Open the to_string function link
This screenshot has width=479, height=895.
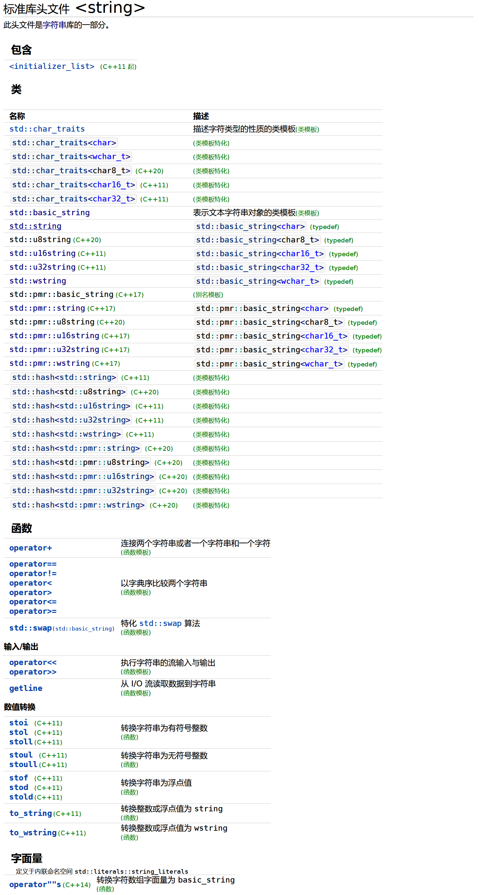click(31, 813)
